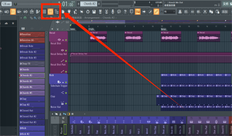Screen dimensions: 232x136
Task: Open the plugin picker plug icon
Action: pyautogui.click(x=69, y=12)
